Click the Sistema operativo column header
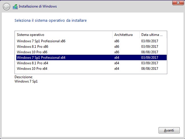This screenshot has width=185, height=139. tap(64, 35)
